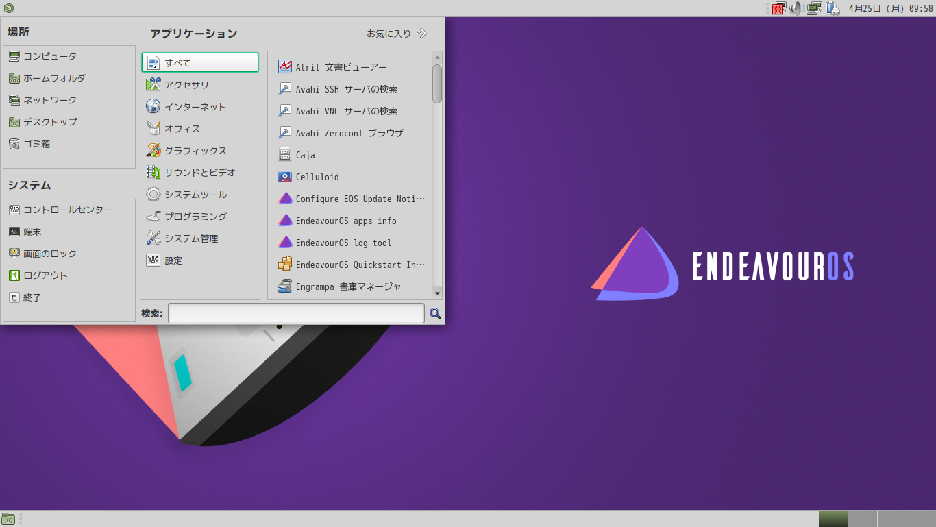Image resolution: width=936 pixels, height=527 pixels.
Task: Select the オフィス category
Action: (200, 129)
